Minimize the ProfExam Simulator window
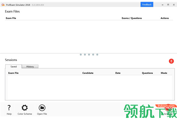 pos(162,5)
